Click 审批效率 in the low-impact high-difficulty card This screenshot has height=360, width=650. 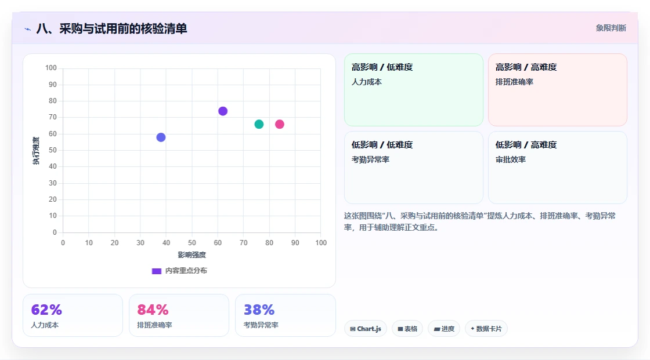click(510, 159)
